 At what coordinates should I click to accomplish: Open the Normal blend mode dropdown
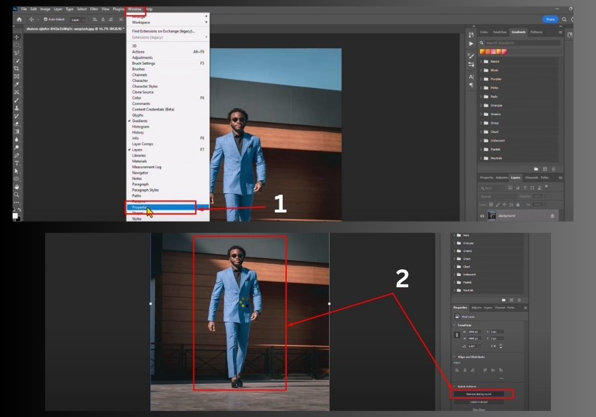pos(497,197)
